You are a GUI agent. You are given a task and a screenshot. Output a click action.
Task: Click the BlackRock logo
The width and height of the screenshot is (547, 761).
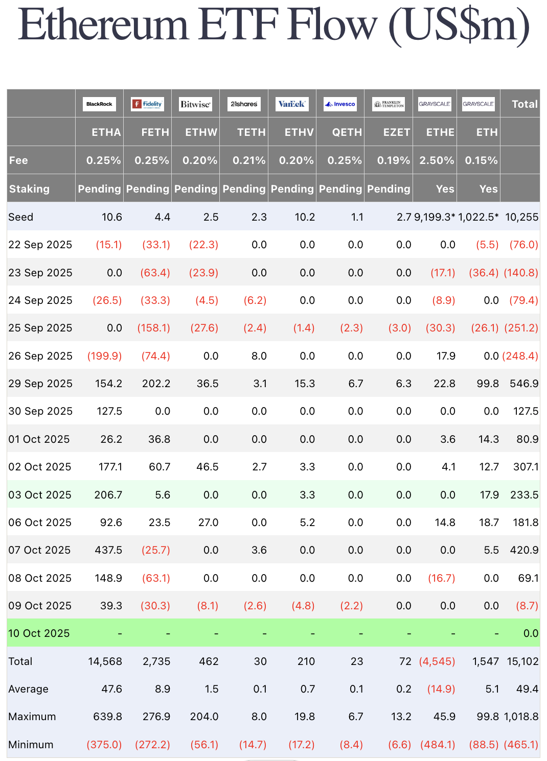pyautogui.click(x=99, y=104)
